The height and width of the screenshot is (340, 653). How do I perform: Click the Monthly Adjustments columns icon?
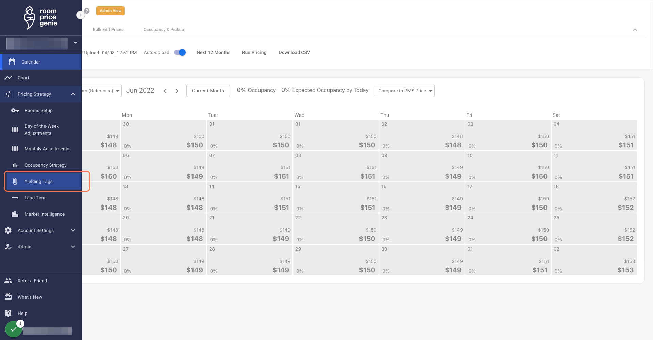(x=15, y=149)
